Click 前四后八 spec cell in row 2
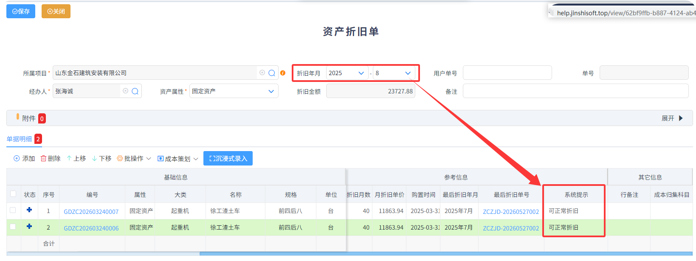The width and height of the screenshot is (696, 261). (x=291, y=227)
